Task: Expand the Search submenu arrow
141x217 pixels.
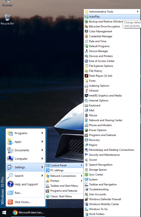Action: (x=42, y=176)
